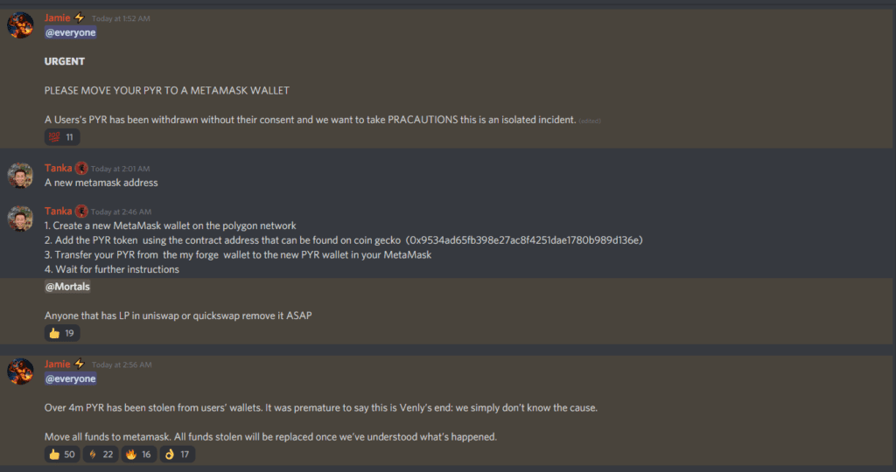Click Tanka's avatar at the 2:46 AM message
896x472 pixels.
(20, 219)
